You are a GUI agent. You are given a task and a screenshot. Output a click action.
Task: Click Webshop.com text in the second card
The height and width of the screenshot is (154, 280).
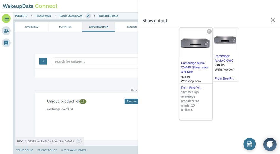pyautogui.click(x=225, y=69)
